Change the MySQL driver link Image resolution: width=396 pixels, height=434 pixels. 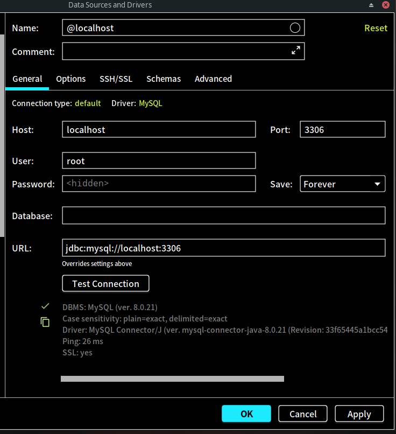151,103
